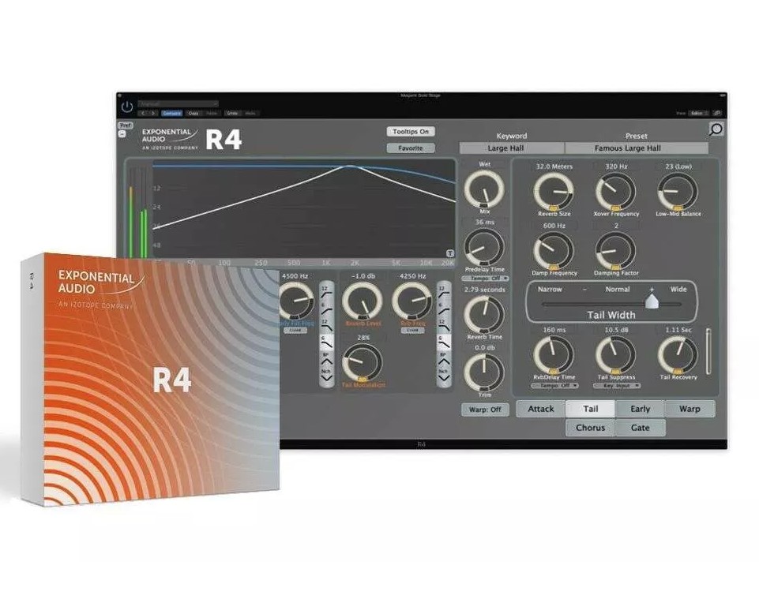Select BP band-pass on reverb filter strip
This screenshot has width=759, height=595.
point(444,359)
